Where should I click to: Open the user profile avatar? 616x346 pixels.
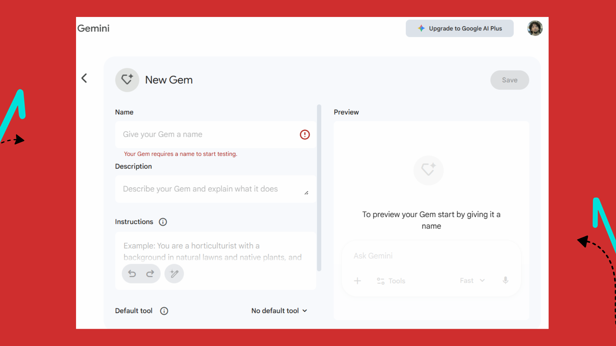coord(535,28)
